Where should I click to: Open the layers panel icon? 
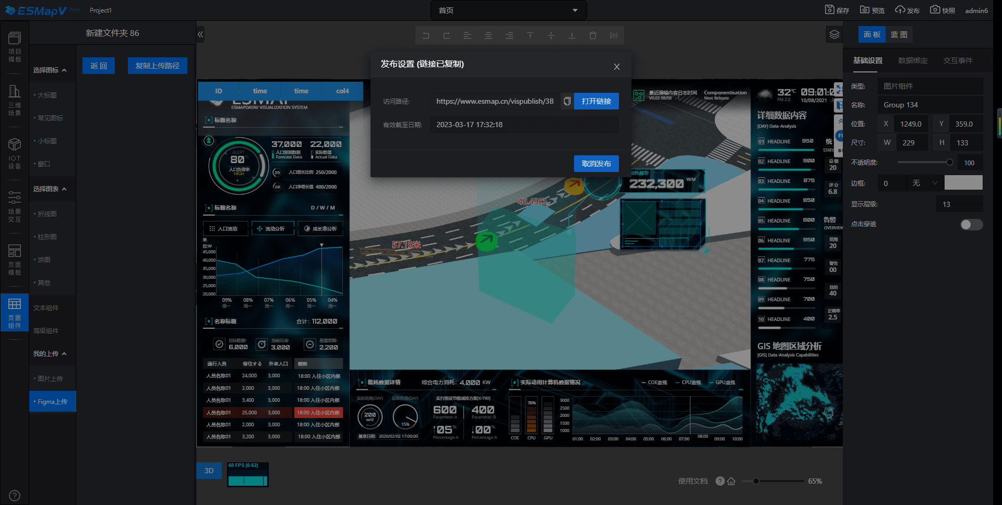click(x=834, y=34)
